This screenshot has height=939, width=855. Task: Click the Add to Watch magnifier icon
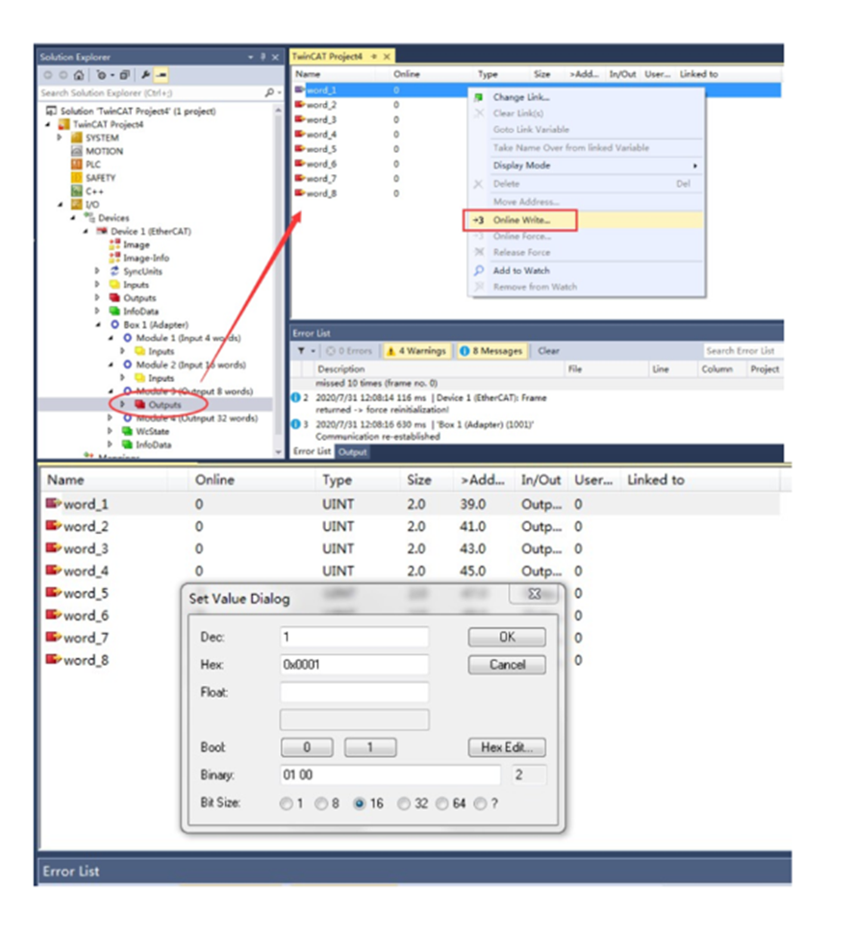[478, 270]
